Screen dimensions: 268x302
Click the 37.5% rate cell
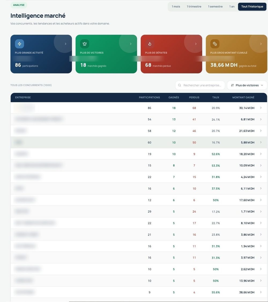(x=216, y=189)
